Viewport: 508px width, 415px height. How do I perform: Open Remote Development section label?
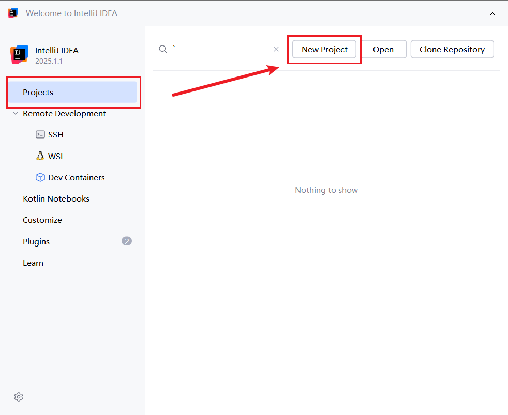[x=64, y=114]
